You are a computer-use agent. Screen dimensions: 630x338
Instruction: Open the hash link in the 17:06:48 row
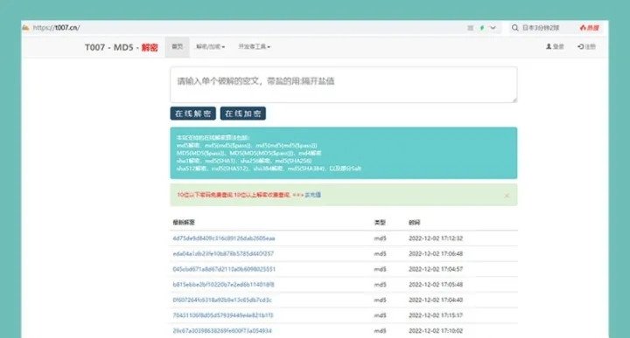pyautogui.click(x=223, y=254)
